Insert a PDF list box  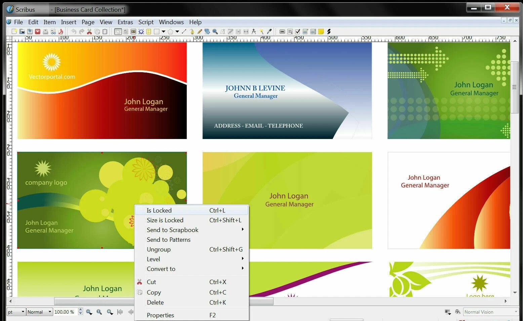click(313, 32)
